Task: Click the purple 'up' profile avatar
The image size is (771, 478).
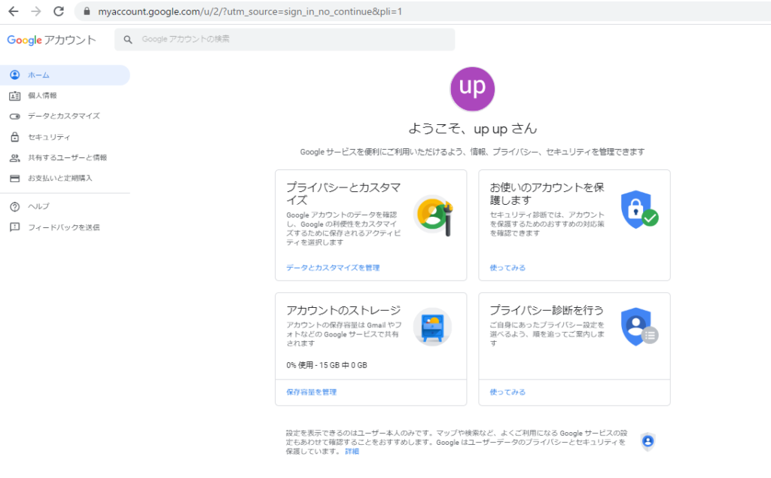Action: tap(472, 89)
